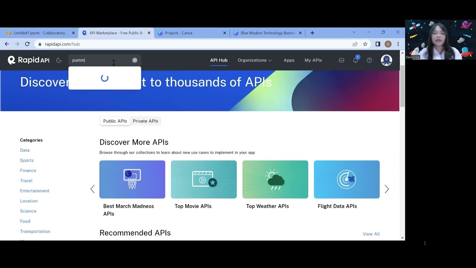Open the Transportation category

pyautogui.click(x=35, y=232)
